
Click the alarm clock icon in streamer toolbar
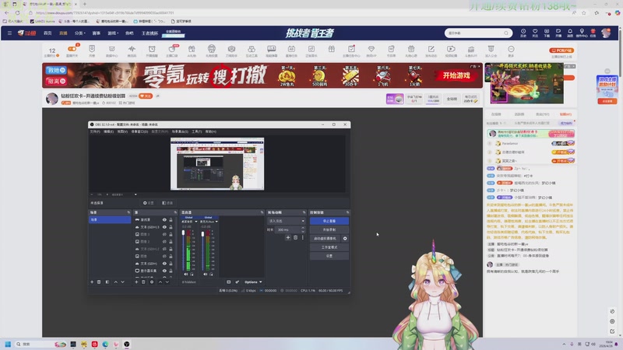152,50
